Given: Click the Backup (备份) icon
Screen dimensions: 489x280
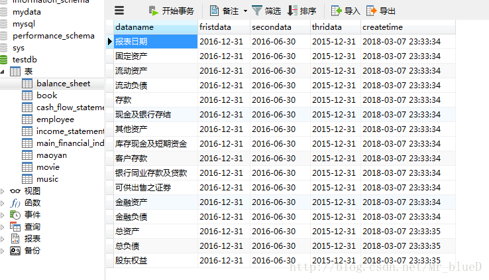Looking at the screenshot, I should coord(15,251).
